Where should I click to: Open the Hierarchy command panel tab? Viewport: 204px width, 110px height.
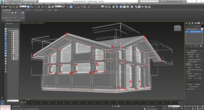coord(193,23)
